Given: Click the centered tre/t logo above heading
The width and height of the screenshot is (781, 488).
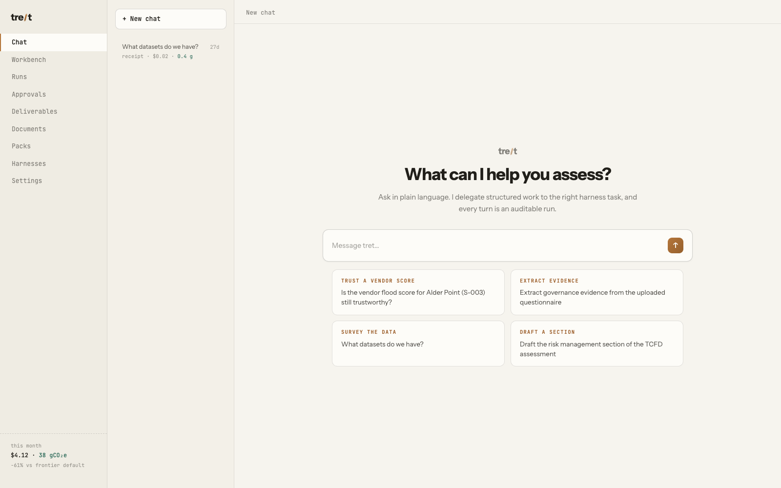Looking at the screenshot, I should (x=508, y=151).
